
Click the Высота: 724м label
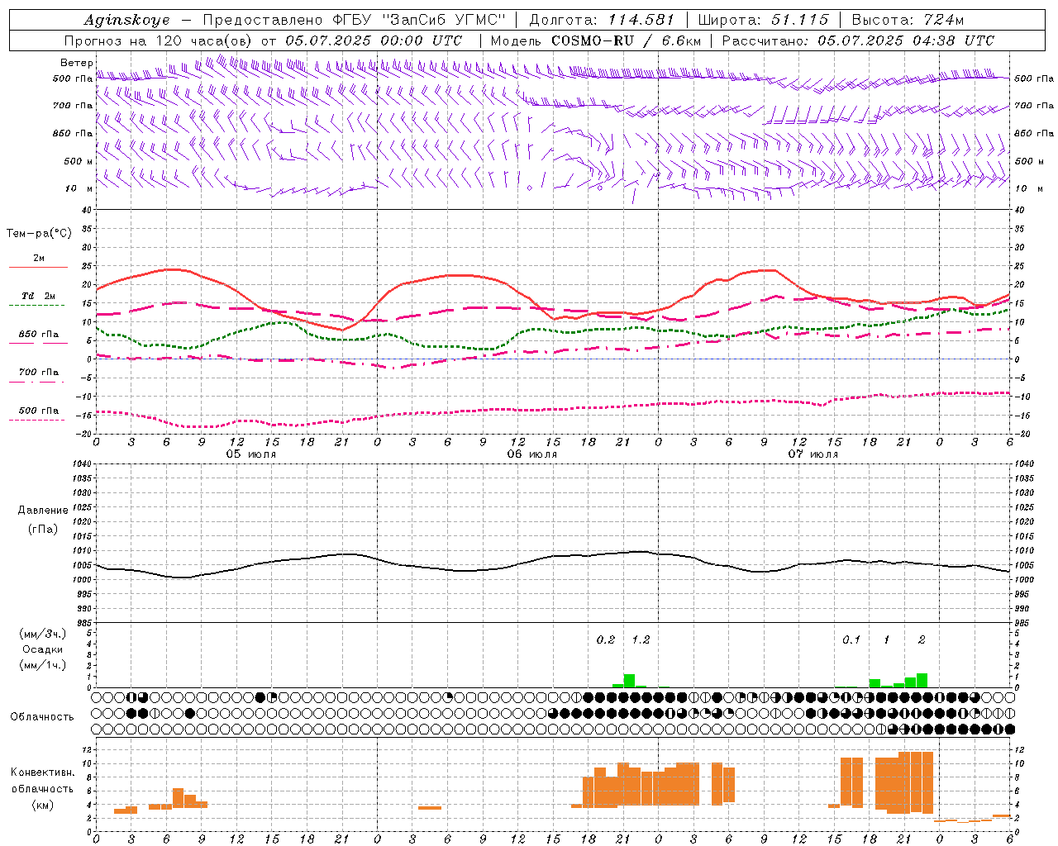point(908,20)
